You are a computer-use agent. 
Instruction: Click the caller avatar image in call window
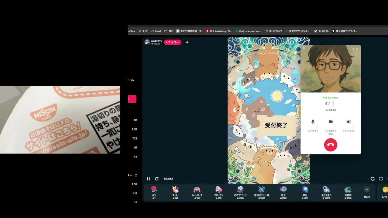click(x=331, y=69)
